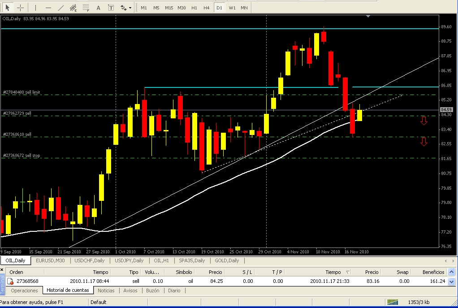Viewport: 458px width, 308px height.
Task: Select the Fibonacci retracement tool
Action: click(86, 8)
